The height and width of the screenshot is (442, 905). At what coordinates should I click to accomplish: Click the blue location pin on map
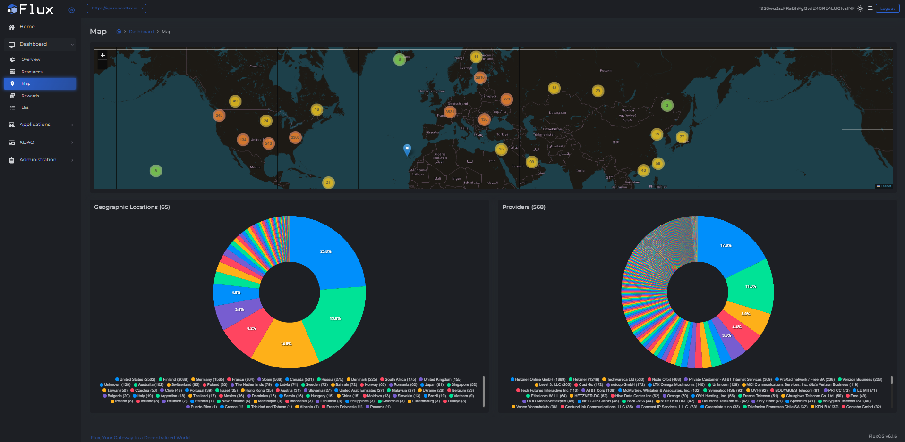pos(407,149)
